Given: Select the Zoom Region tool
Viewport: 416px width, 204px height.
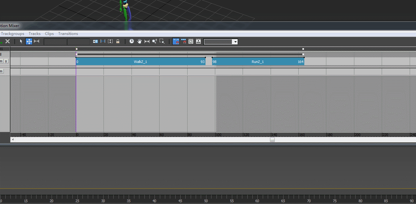Looking at the screenshot, I should 162,41.
